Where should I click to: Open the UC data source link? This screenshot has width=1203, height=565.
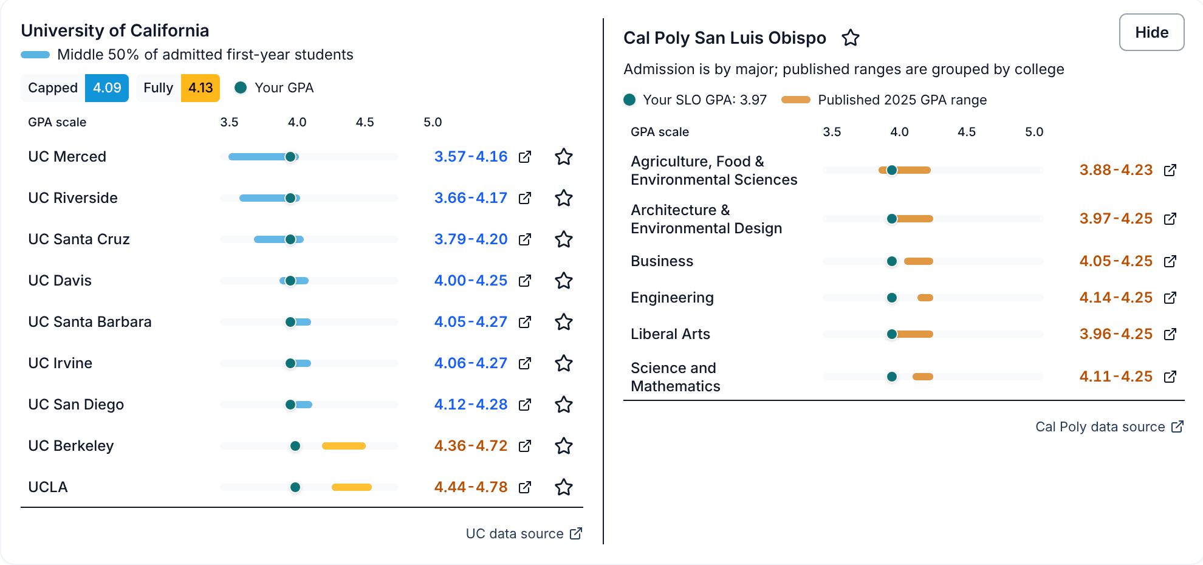coord(524,533)
